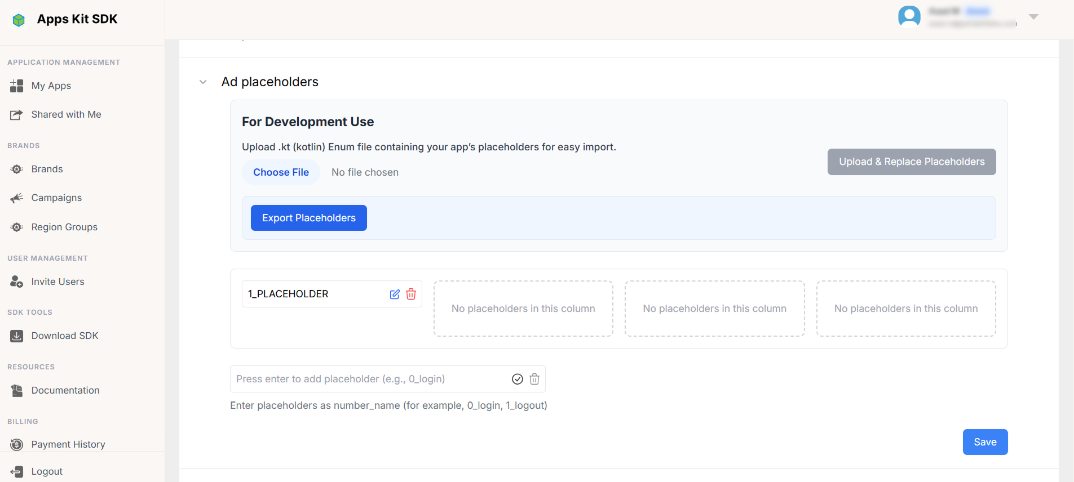Click the Export Placeholders button
The height and width of the screenshot is (482, 1074).
coord(309,218)
